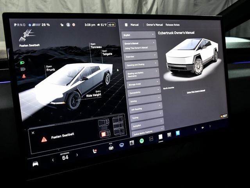
Task: Expand the Towing section
Action: (x=147, y=116)
